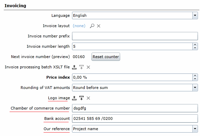Clear the Invoice layout selection
Screen dimensions: 200x136
click(x=98, y=26)
